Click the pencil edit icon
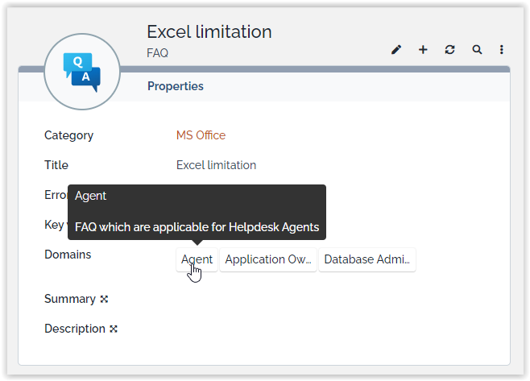530x381 pixels. coord(396,50)
